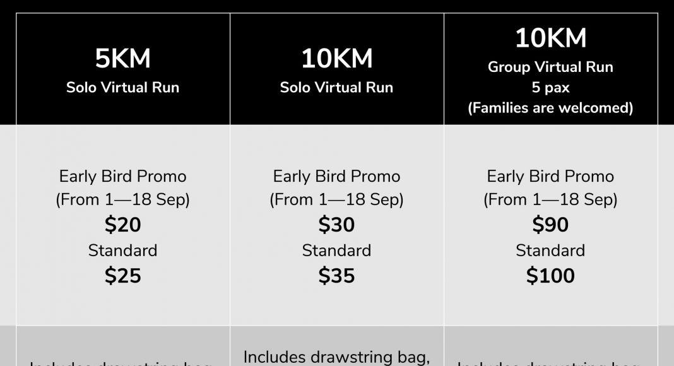The image size is (674, 366).
Task: Select the $35 standard price
Action: point(336,276)
